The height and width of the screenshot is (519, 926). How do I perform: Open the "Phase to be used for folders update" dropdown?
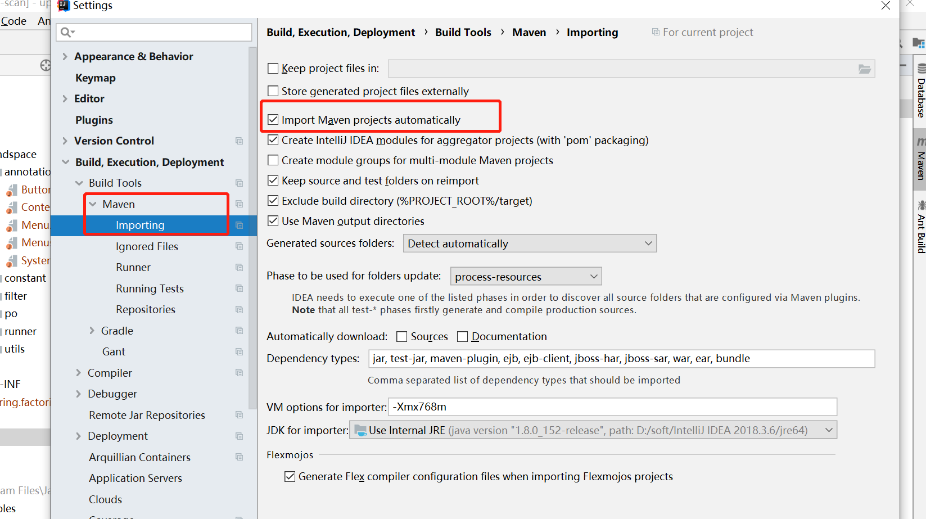pos(526,276)
